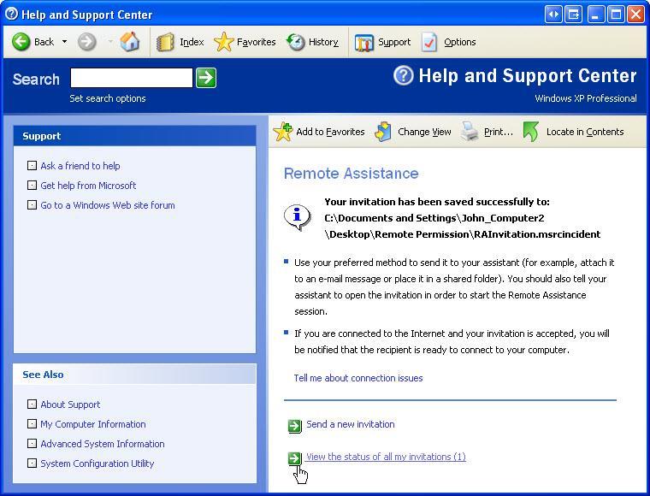
Task: Go to Home via house icon
Action: click(130, 41)
